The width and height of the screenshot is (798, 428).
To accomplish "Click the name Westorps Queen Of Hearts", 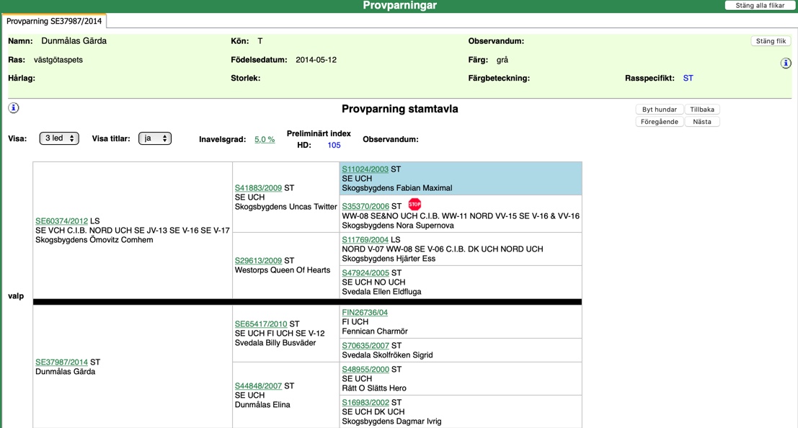I will (283, 270).
